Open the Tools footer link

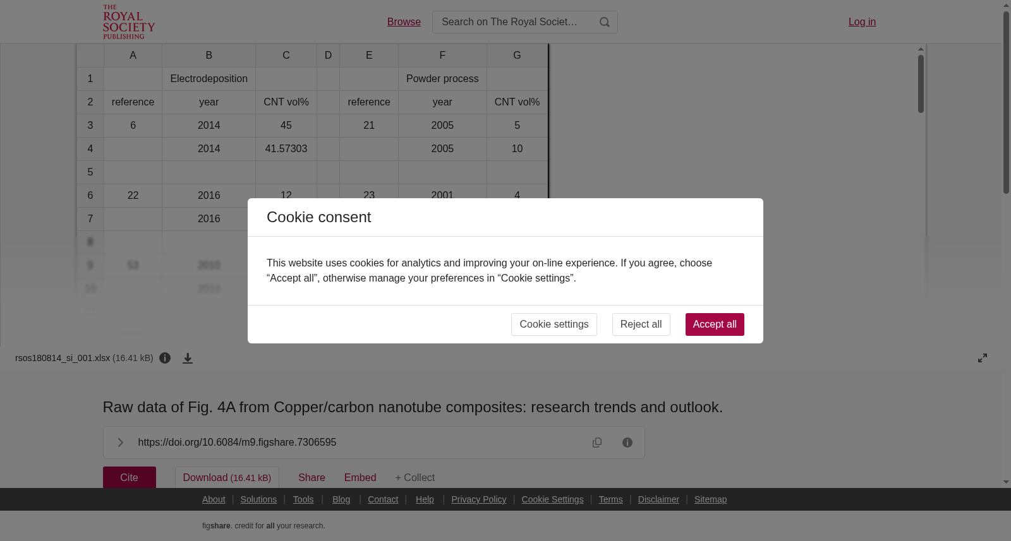(303, 499)
